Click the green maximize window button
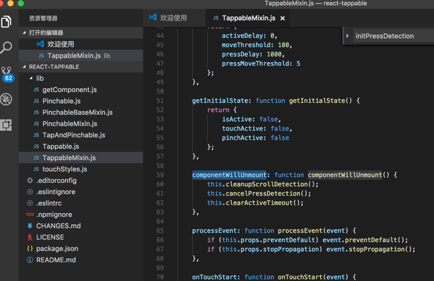Screen dimensions: 434x281 pyautogui.click(x=20, y=3)
